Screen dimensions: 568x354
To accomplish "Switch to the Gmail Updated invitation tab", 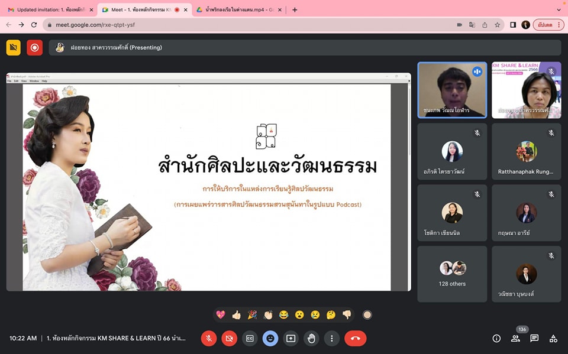I will [46, 9].
